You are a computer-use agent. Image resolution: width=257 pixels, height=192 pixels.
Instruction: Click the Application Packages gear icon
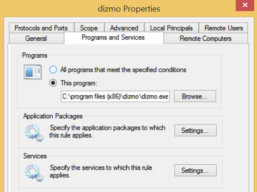coord(34,133)
